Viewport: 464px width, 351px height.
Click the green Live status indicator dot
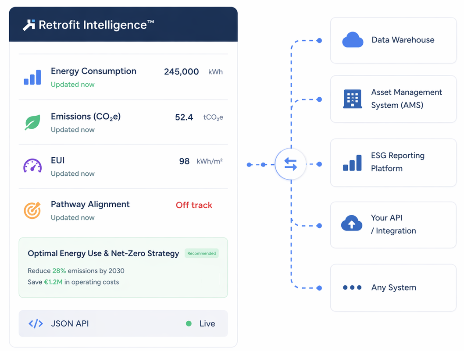pyautogui.click(x=189, y=324)
